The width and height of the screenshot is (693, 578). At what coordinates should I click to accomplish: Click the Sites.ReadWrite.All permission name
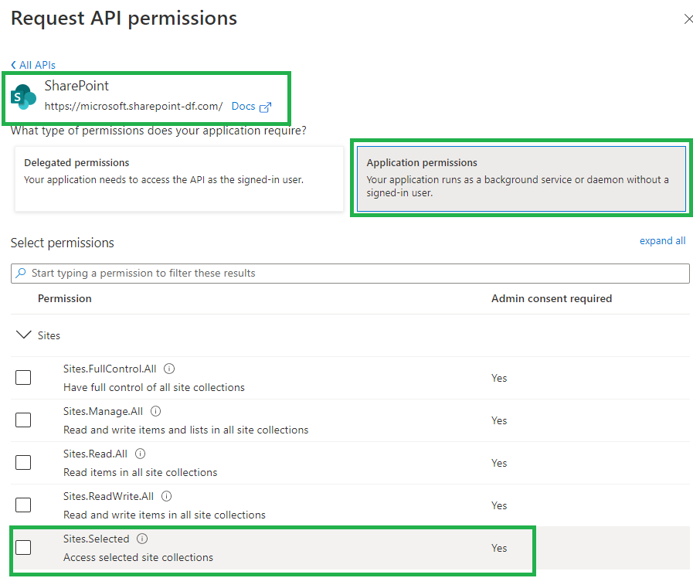pos(108,496)
